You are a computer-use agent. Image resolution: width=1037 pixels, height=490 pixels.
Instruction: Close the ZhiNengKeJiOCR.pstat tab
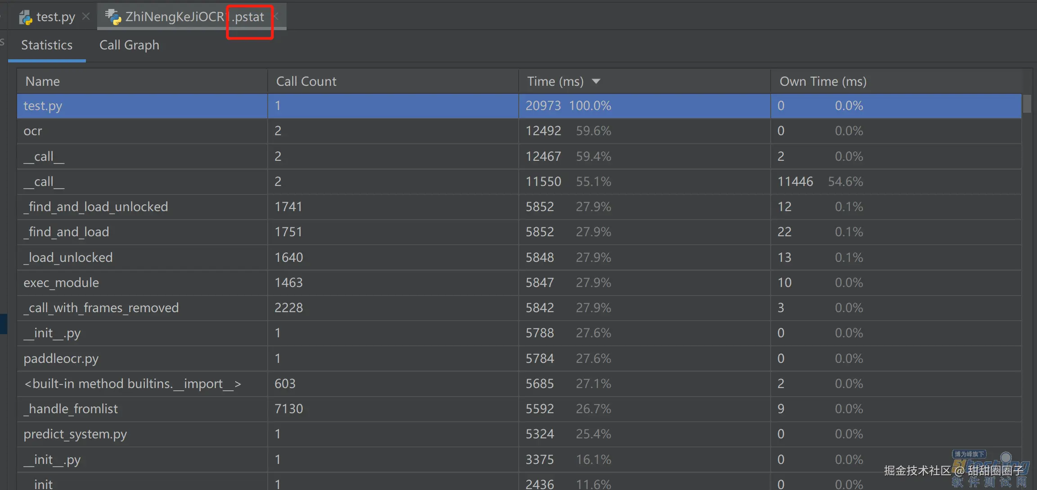pyautogui.click(x=276, y=17)
